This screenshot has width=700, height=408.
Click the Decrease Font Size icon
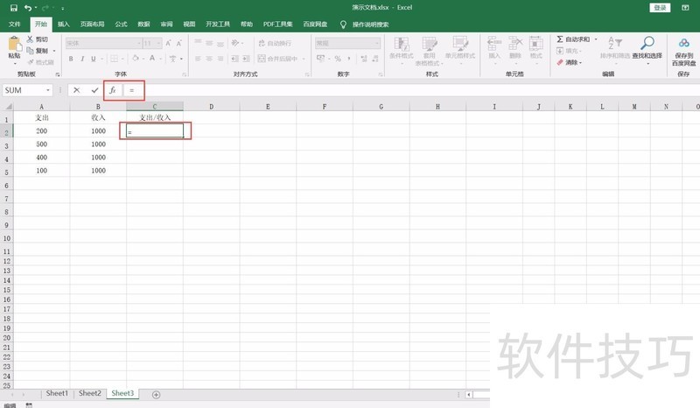(179, 44)
